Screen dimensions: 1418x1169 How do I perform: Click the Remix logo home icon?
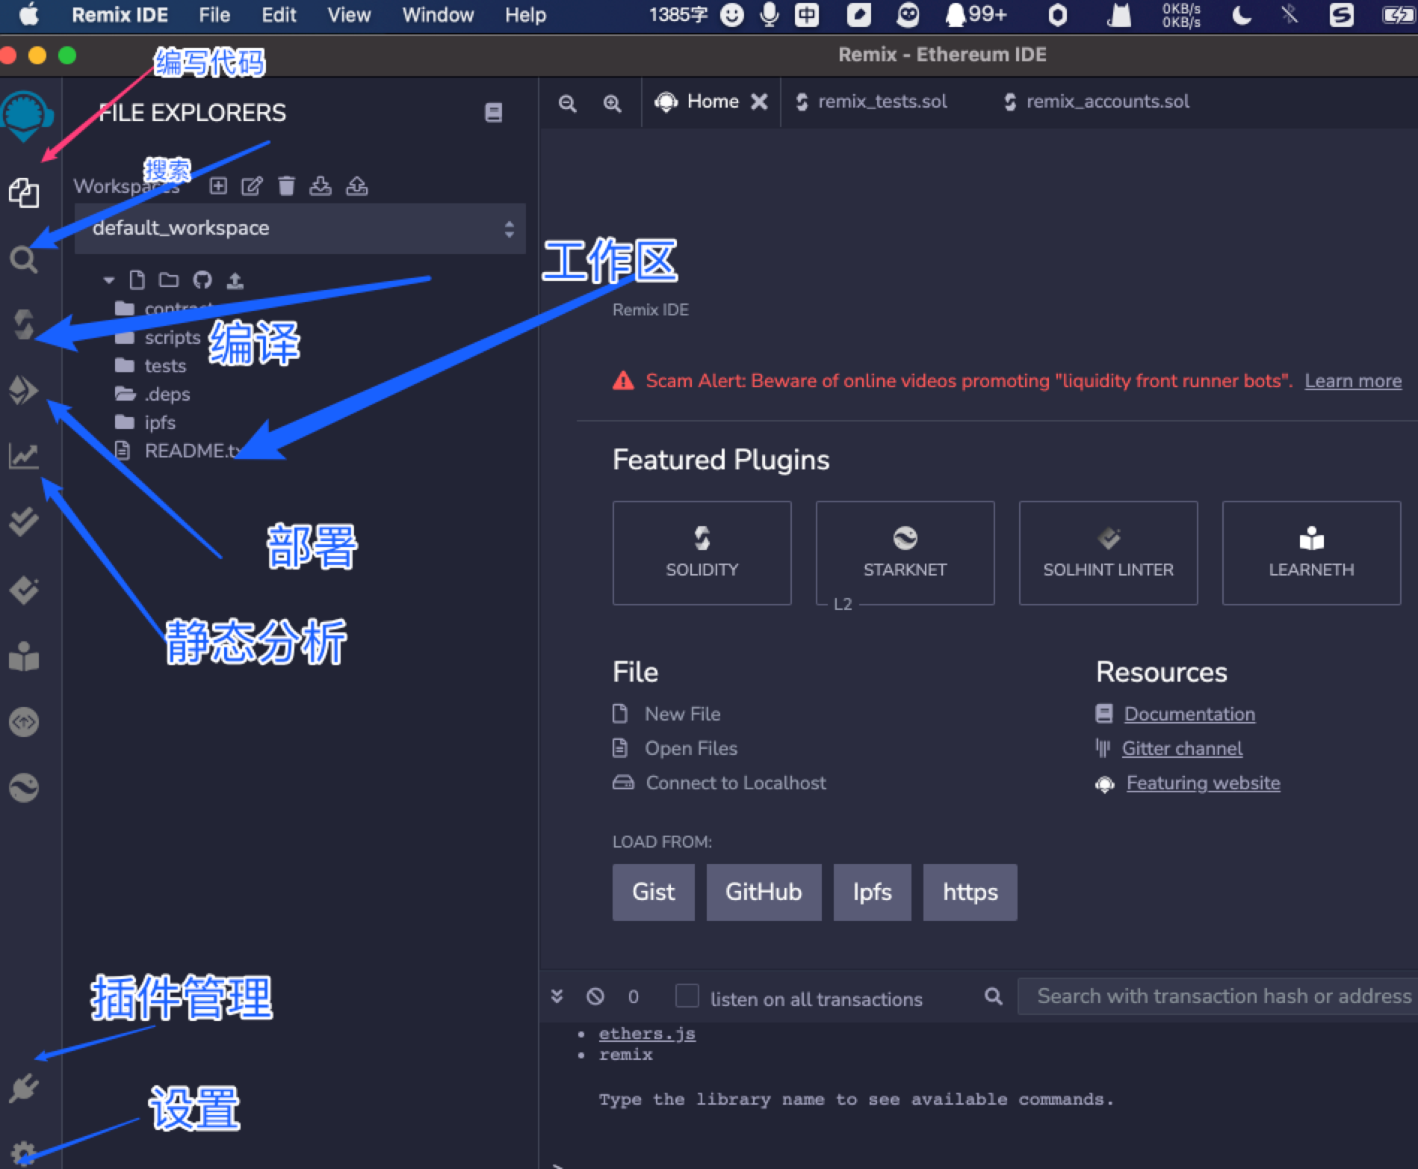pyautogui.click(x=27, y=116)
